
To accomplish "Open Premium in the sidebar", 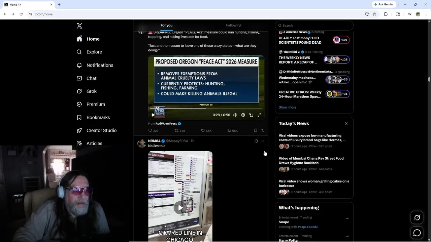I will [91, 104].
